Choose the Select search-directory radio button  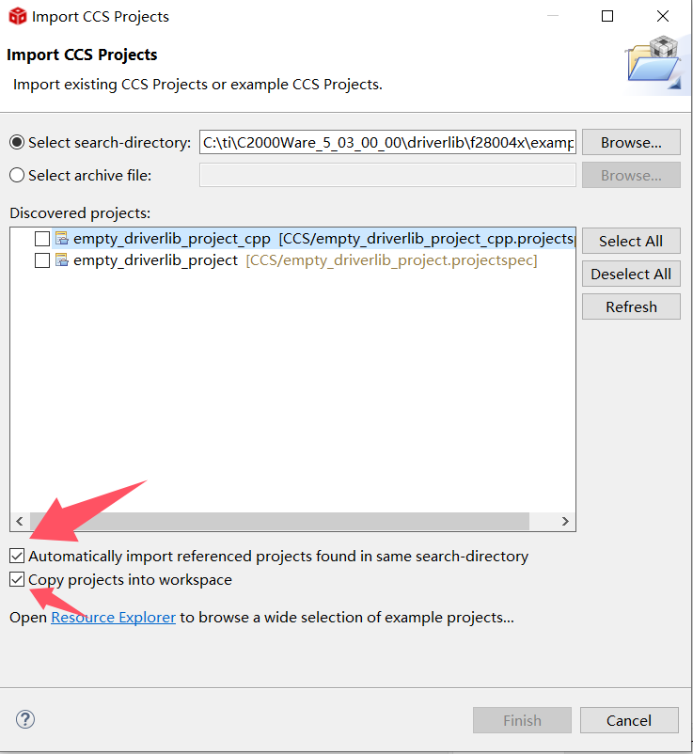[x=17, y=143]
